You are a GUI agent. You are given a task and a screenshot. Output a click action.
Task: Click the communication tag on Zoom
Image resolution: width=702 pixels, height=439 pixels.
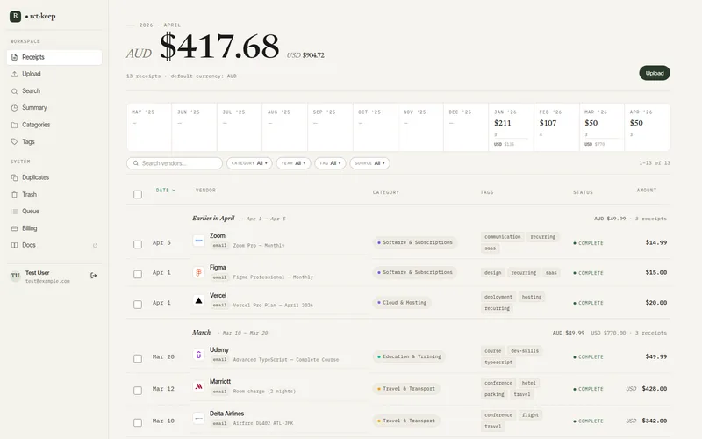(502, 236)
